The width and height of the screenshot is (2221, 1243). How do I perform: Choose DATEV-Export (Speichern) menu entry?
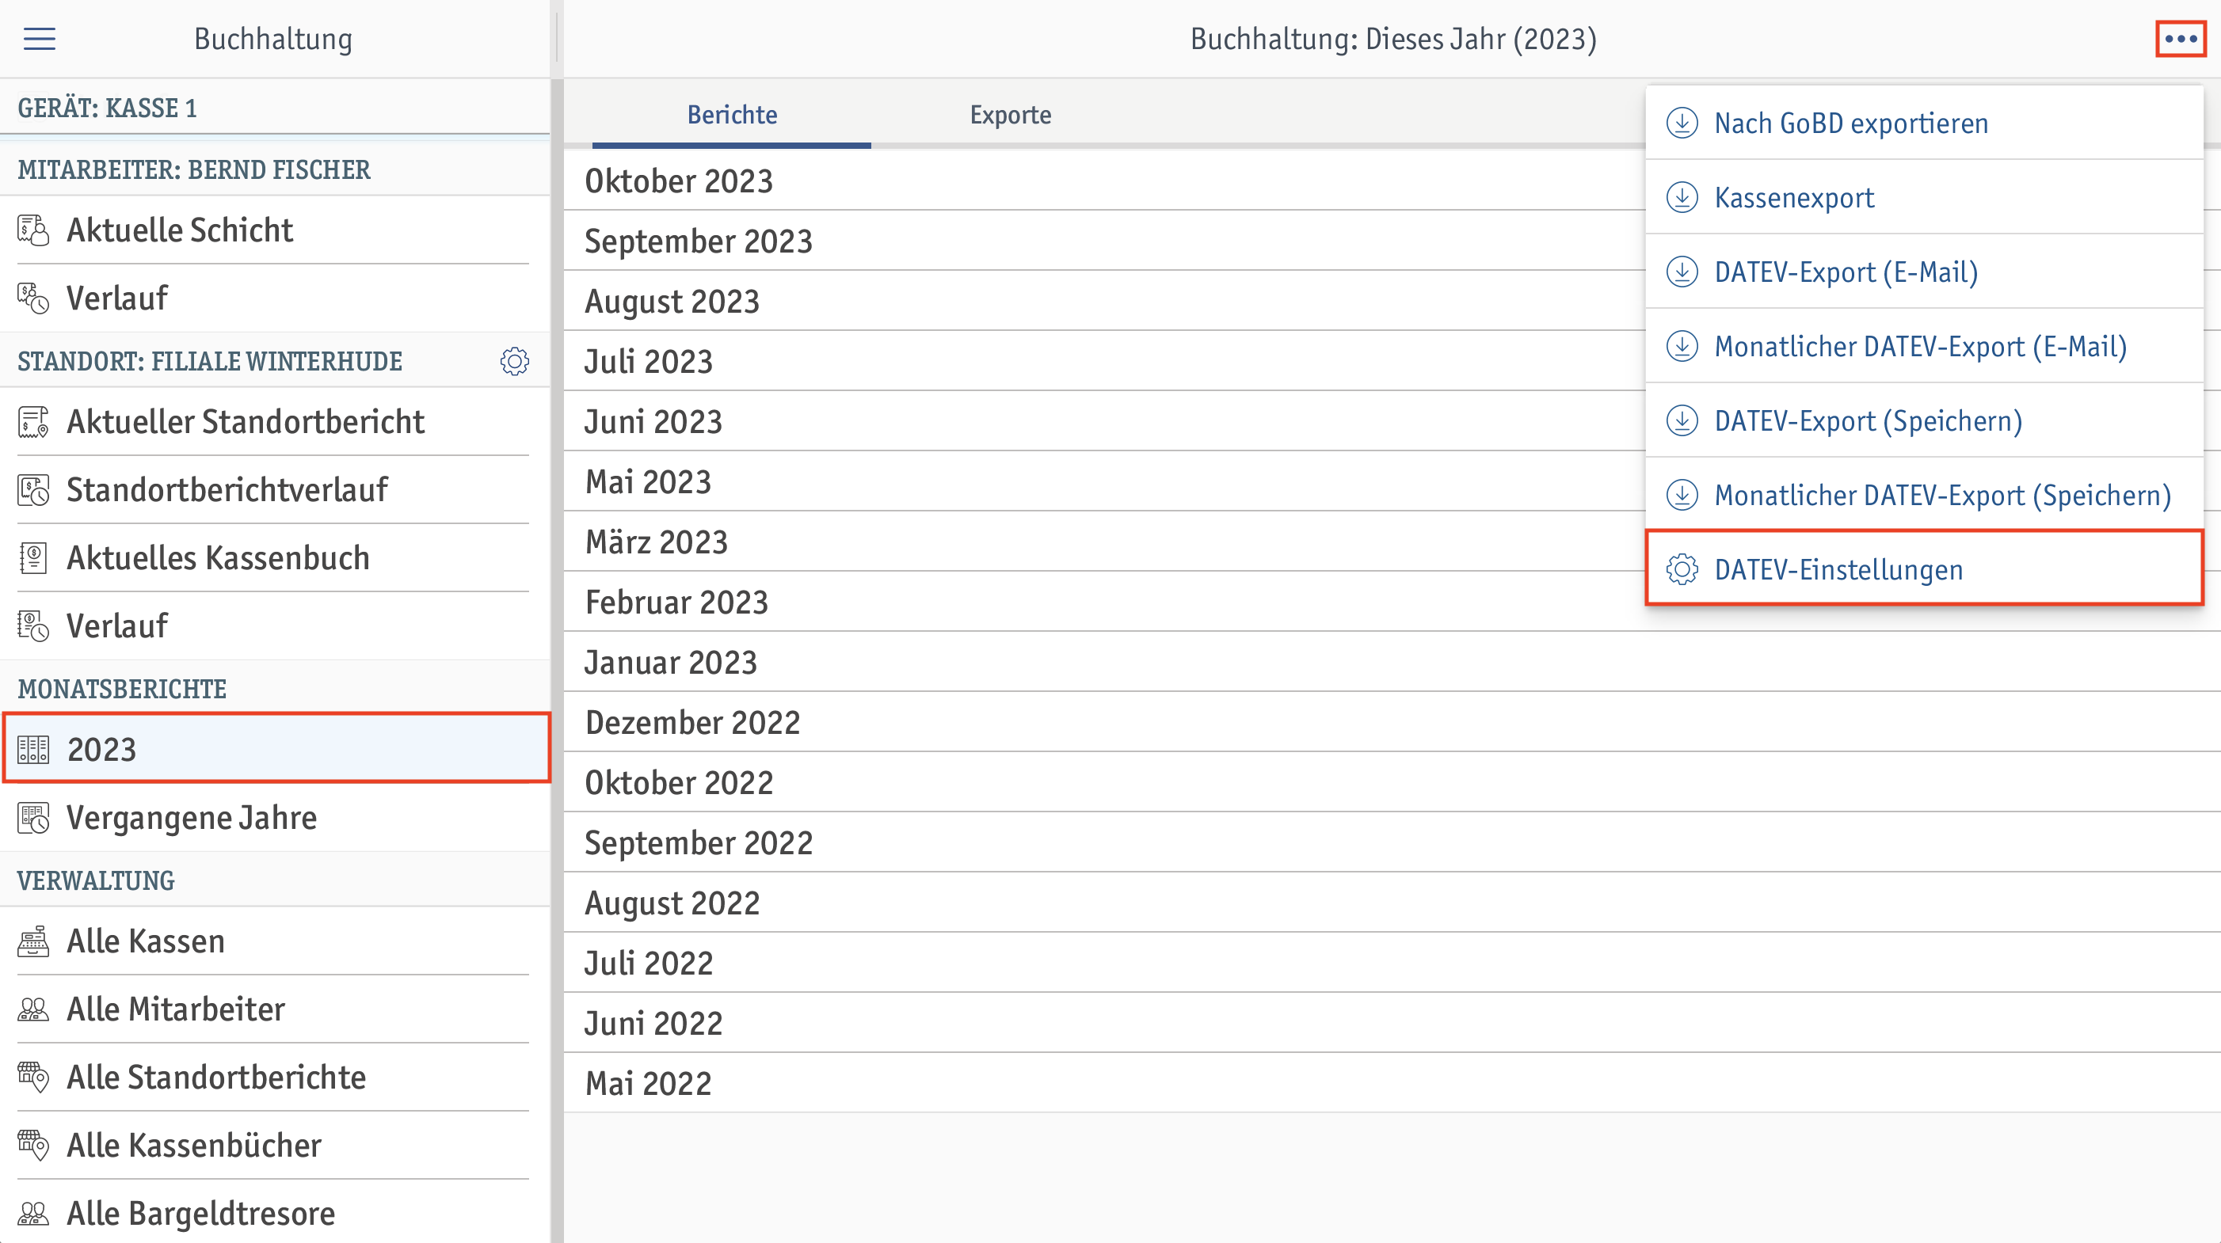(x=1925, y=420)
